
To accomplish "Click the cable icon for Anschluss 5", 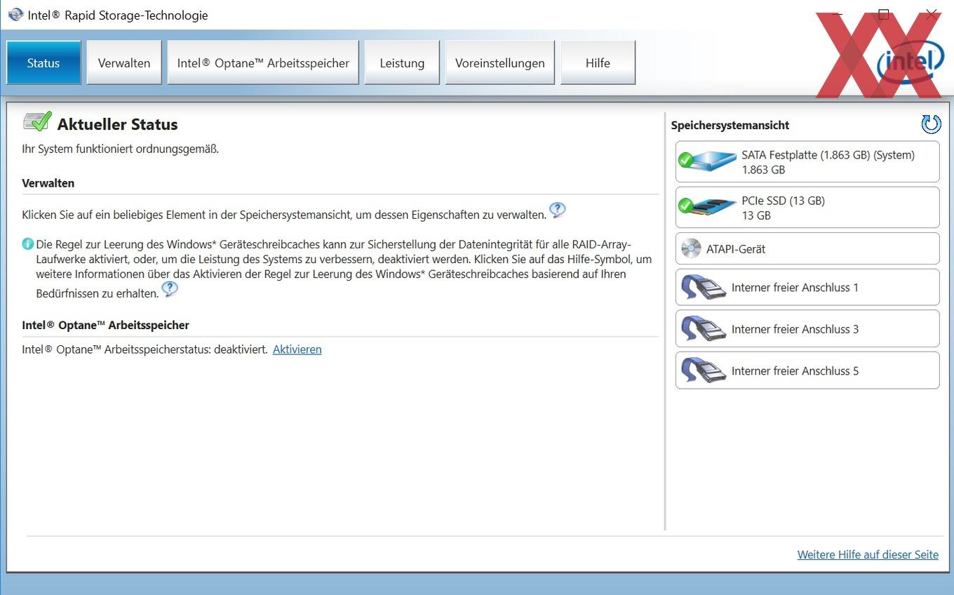I will tap(703, 370).
